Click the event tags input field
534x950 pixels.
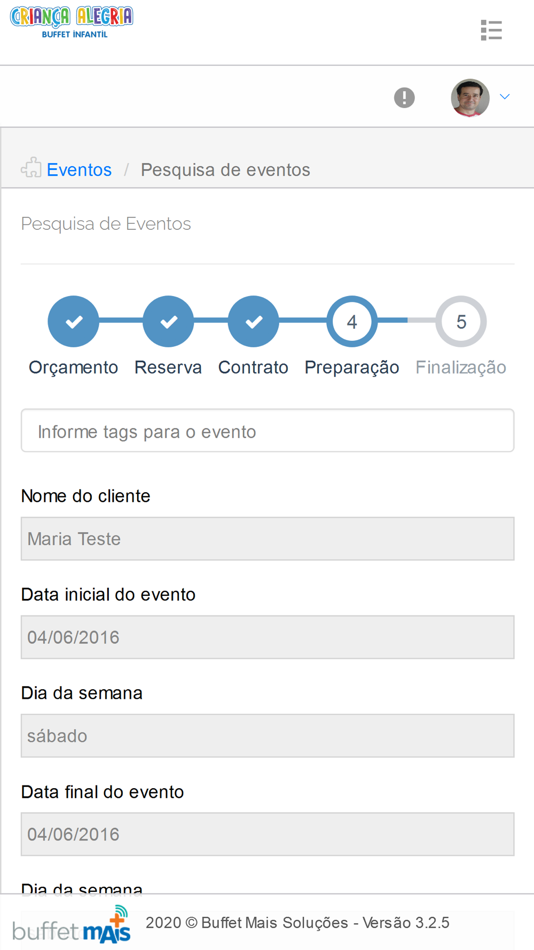point(268,431)
